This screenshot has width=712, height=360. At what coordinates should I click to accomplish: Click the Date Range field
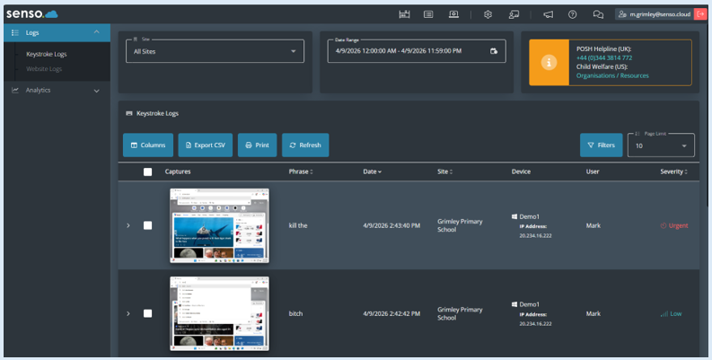point(417,51)
